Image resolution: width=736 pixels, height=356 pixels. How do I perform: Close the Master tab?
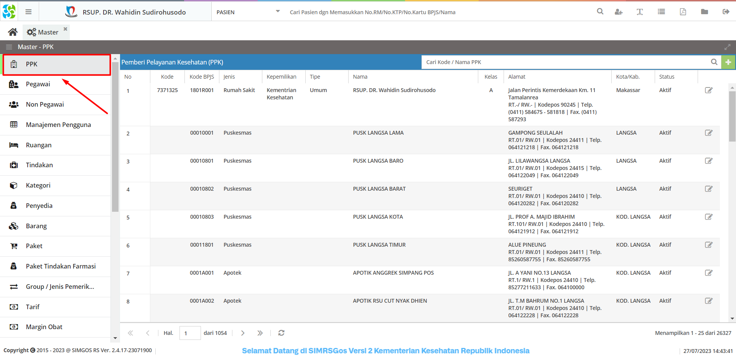tap(65, 29)
